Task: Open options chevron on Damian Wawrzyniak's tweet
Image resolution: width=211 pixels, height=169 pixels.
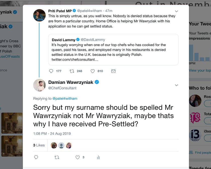Action: click(x=176, y=85)
